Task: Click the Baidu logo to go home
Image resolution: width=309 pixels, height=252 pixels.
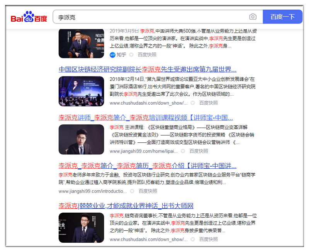Action: point(29,17)
